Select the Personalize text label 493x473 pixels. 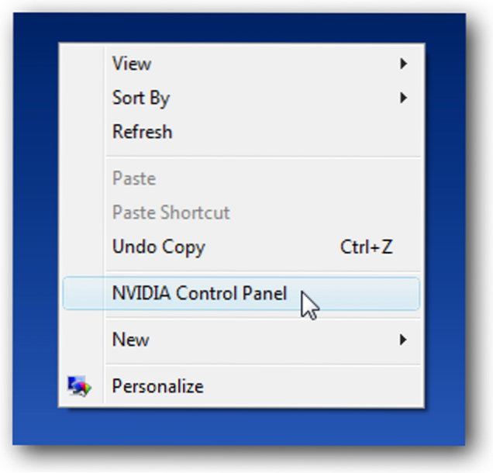158,385
